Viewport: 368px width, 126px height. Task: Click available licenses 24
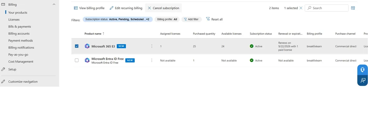223,46
